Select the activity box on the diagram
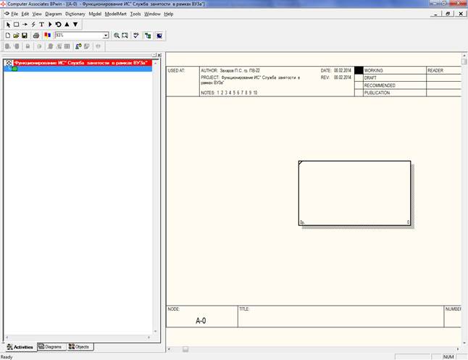This screenshot has height=360, width=468. 354,193
